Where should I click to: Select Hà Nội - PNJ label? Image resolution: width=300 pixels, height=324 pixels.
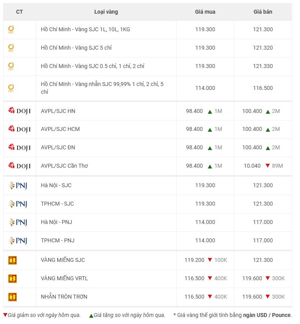point(56,222)
